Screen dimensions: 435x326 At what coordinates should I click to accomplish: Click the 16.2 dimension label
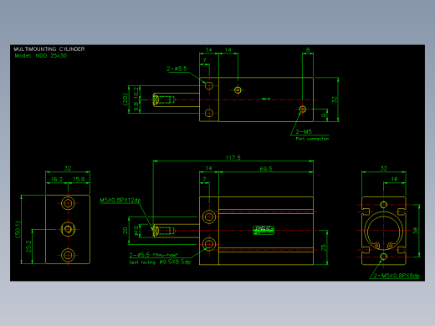click(57, 179)
